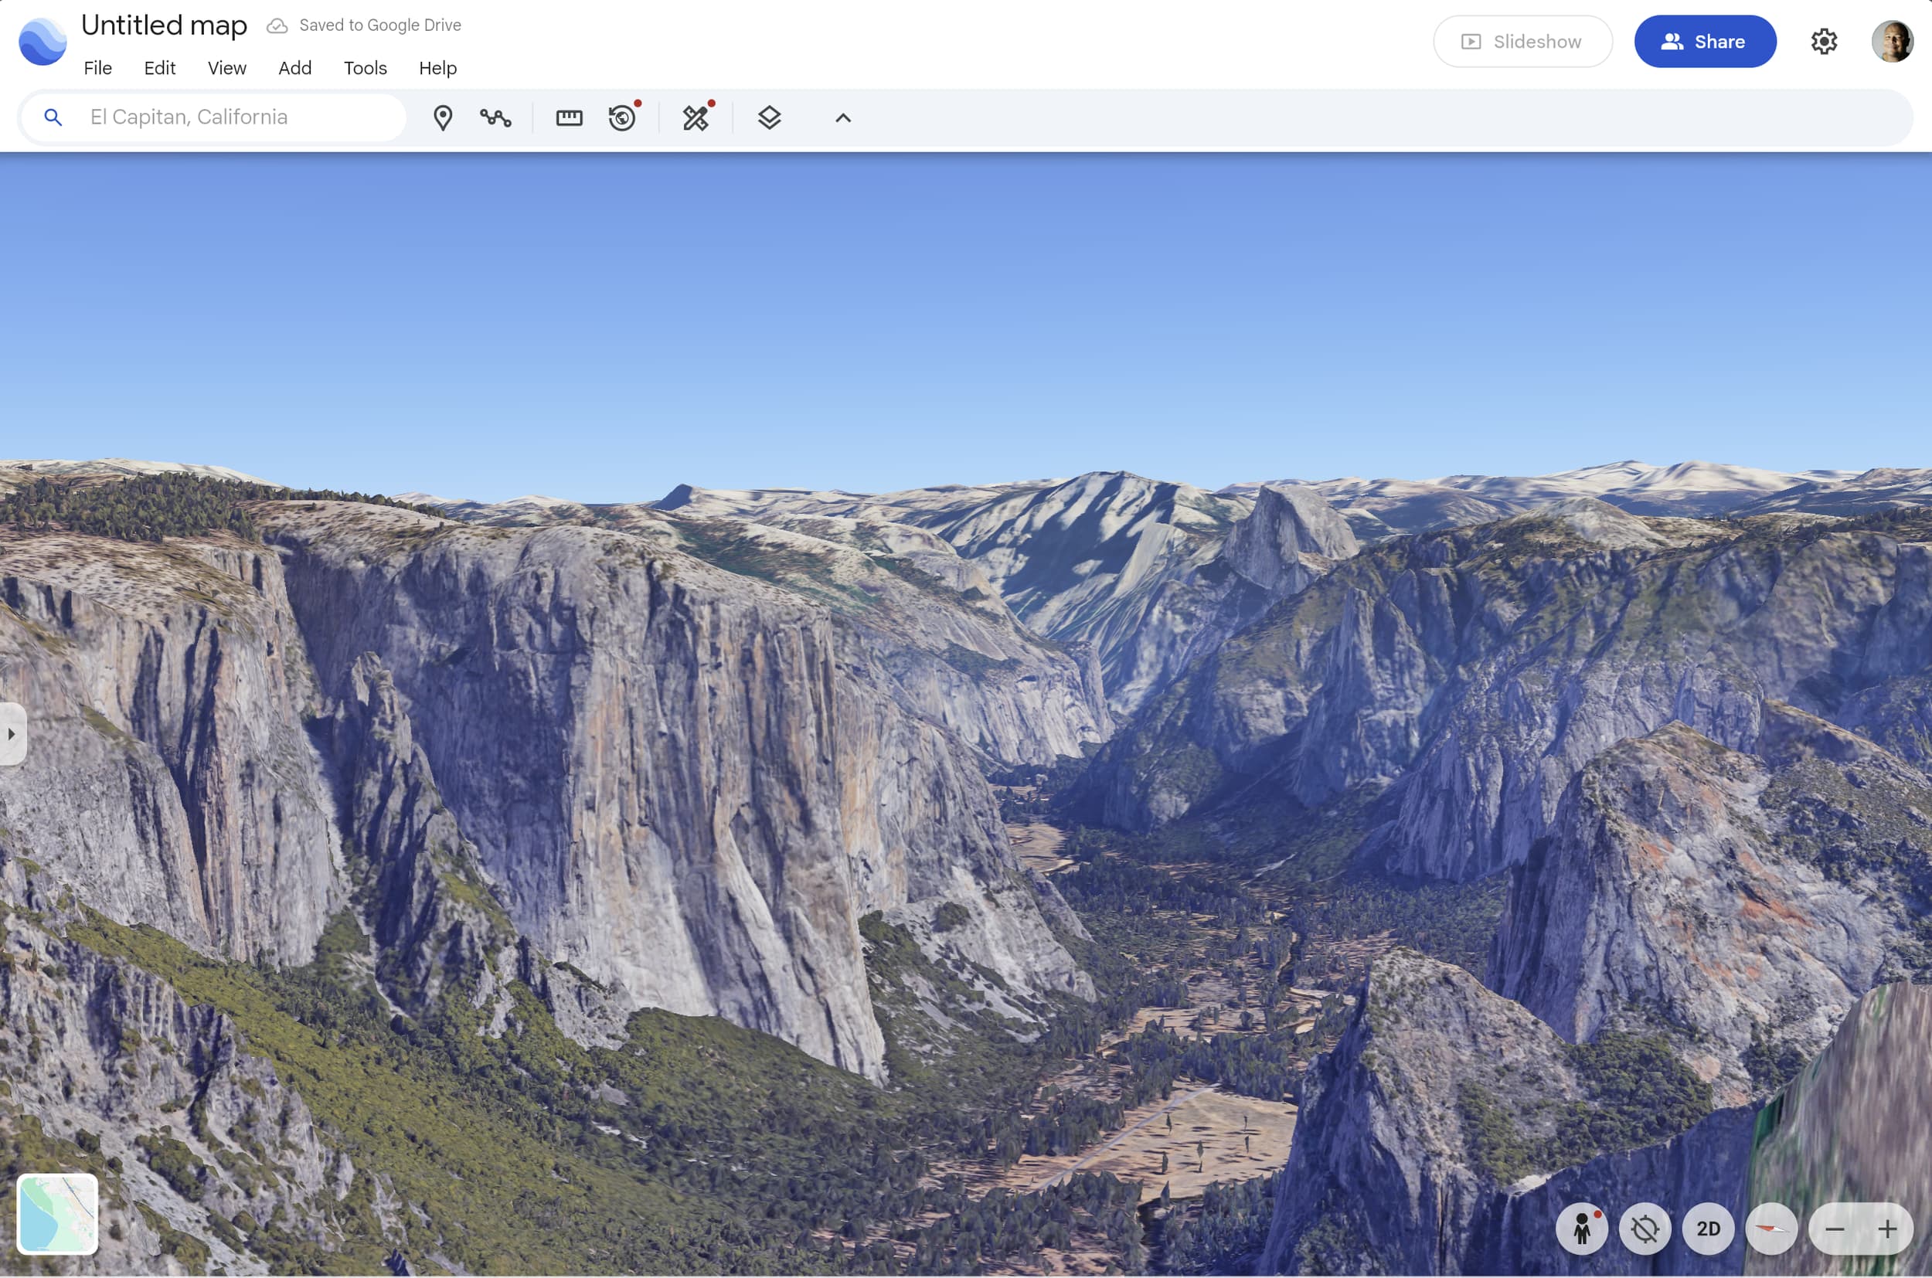Viewport: 1932px width, 1278px height.
Task: Toggle the view to 2D mode
Action: [x=1708, y=1229]
